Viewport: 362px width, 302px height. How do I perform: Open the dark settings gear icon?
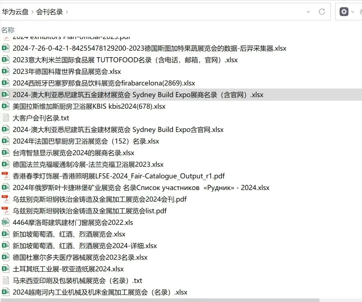(344, 11)
